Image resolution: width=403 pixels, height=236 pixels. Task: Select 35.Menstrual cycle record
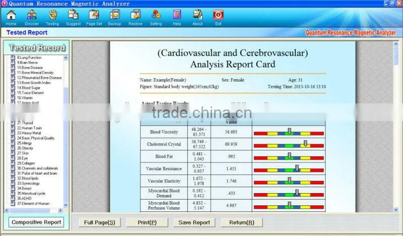tap(31, 193)
